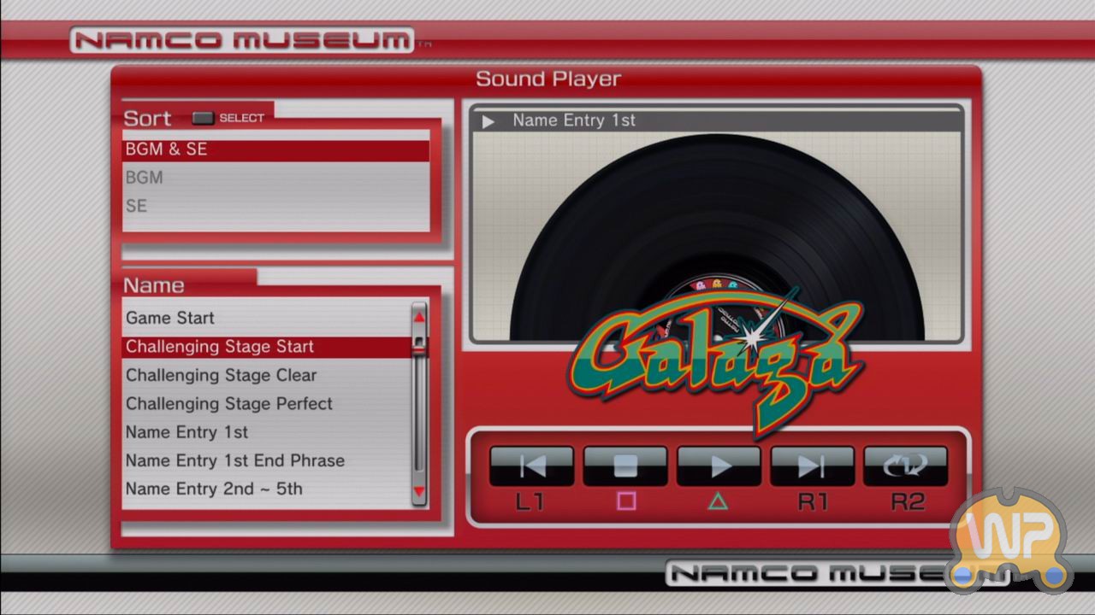Image resolution: width=1095 pixels, height=615 pixels.
Task: Toggle the repeat loop button
Action: pyautogui.click(x=905, y=466)
